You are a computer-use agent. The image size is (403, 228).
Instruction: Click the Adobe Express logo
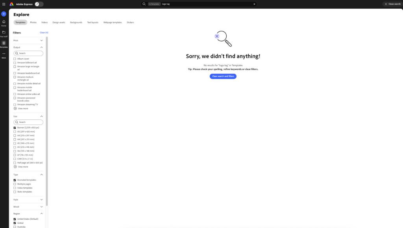(x=12, y=4)
